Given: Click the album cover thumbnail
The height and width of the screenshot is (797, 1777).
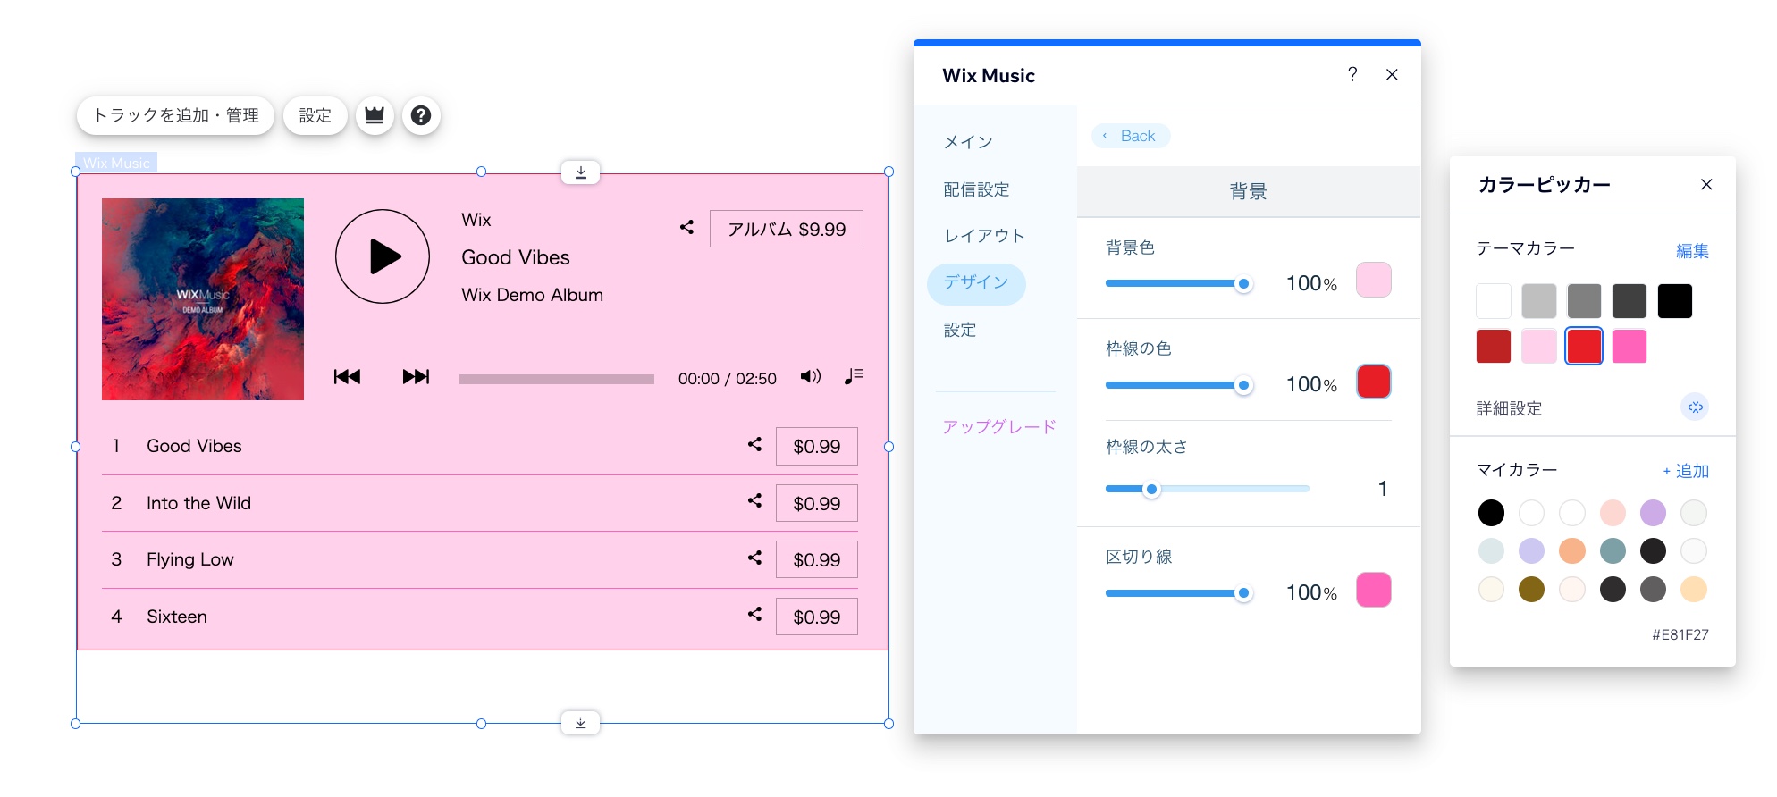Looking at the screenshot, I should point(203,299).
